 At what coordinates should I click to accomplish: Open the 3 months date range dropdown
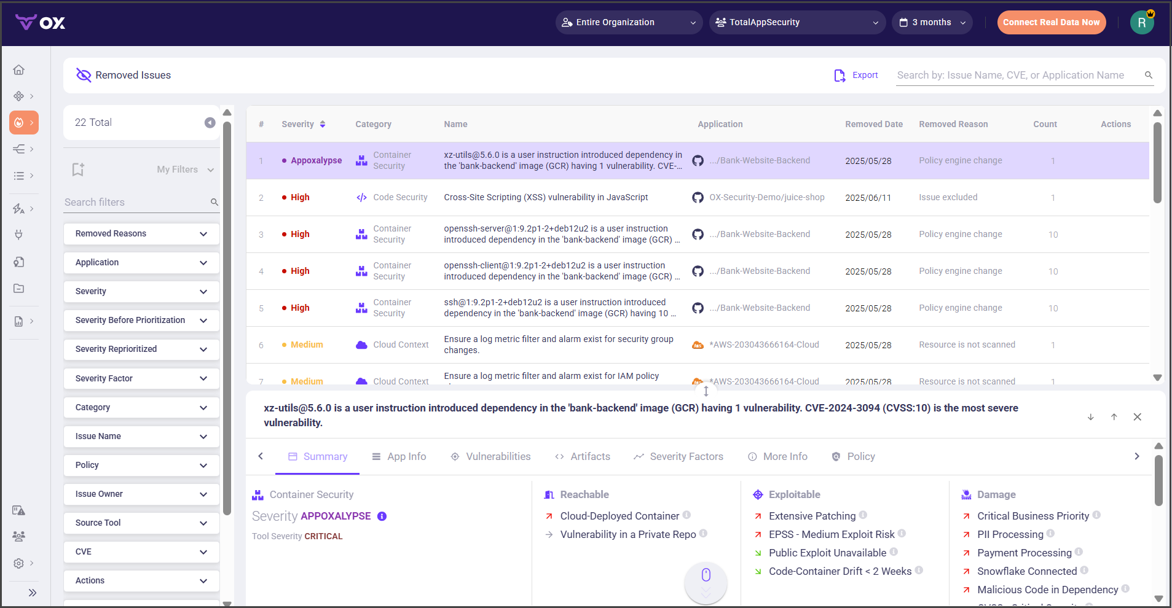point(932,23)
